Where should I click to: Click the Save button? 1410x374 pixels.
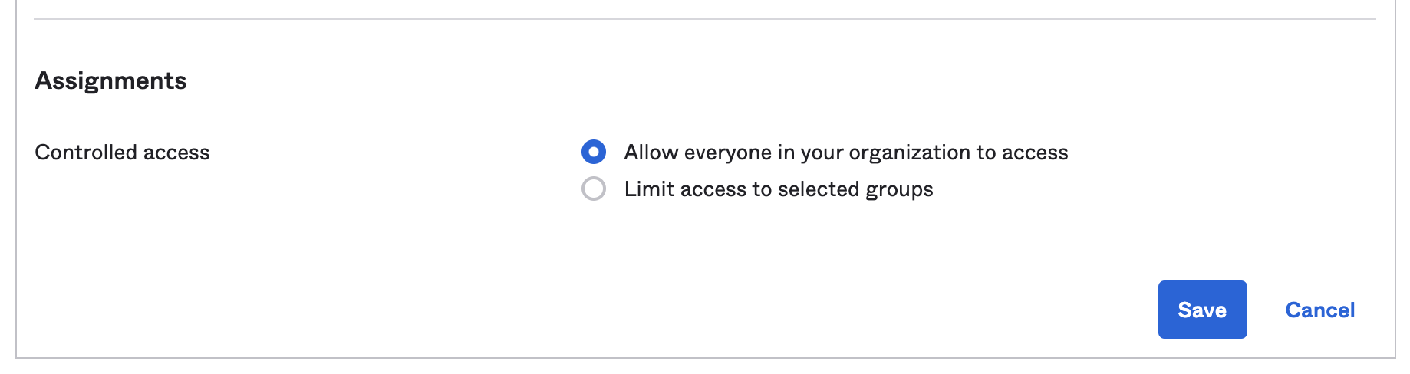pyautogui.click(x=1202, y=310)
